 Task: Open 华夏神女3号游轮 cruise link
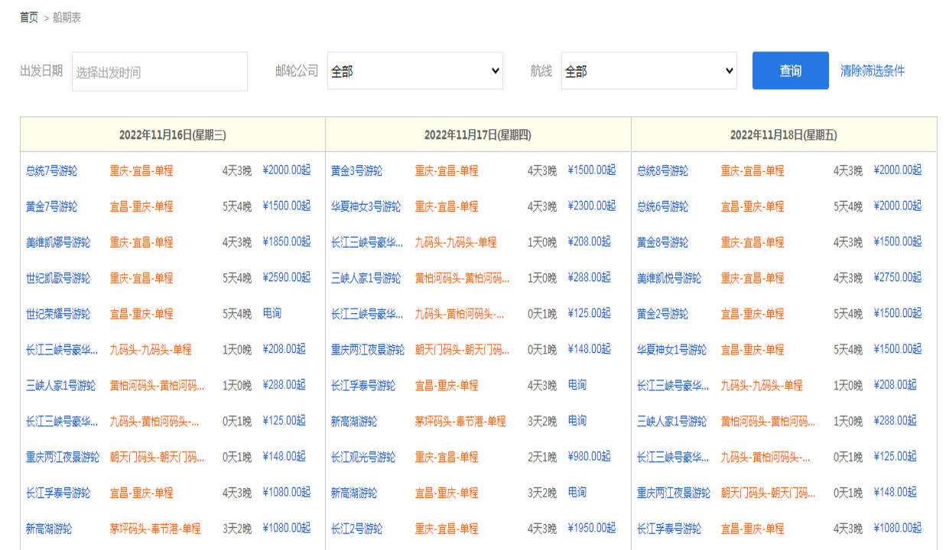(x=366, y=206)
